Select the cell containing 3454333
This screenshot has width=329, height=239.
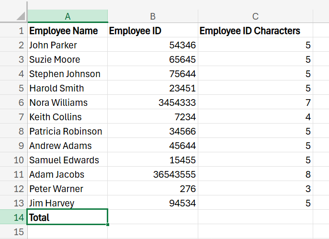[153, 102]
